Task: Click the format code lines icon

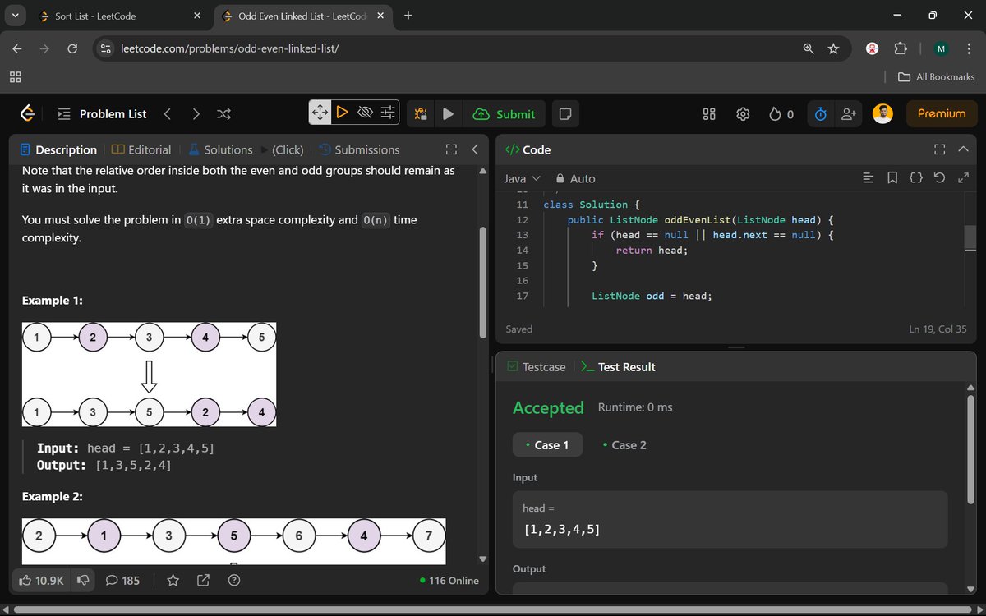Action: 869,178
